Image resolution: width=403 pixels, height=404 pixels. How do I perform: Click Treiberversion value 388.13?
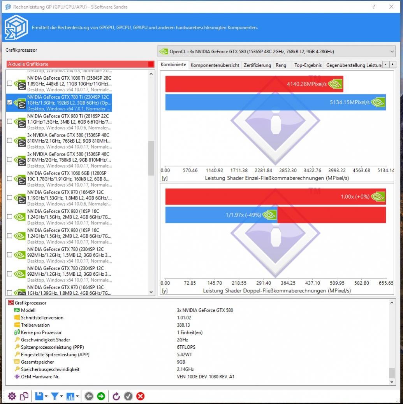pos(183,325)
